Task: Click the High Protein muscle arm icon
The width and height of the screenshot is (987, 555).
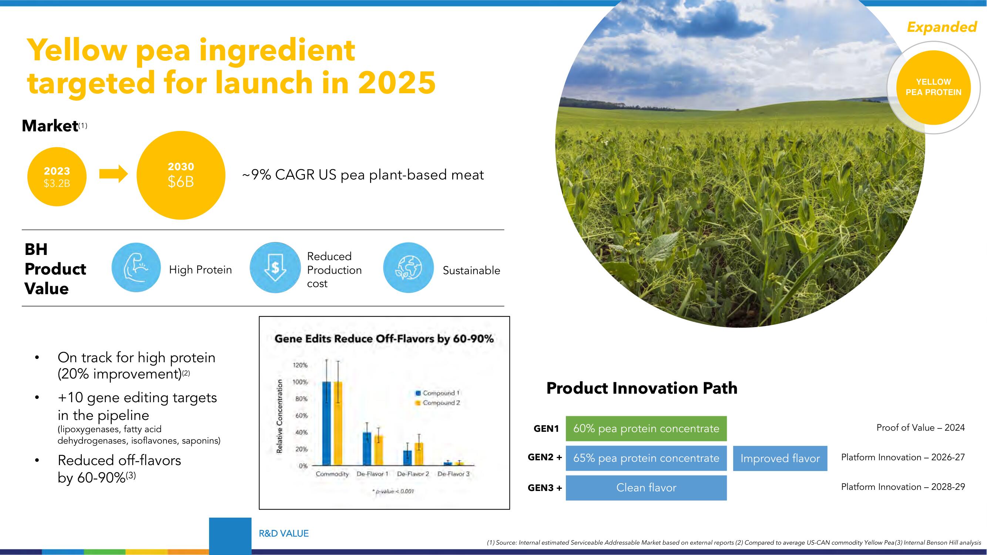Action: tap(136, 268)
